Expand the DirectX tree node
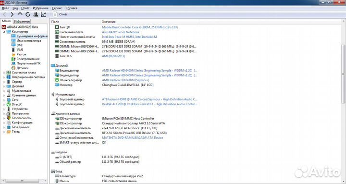The width and height of the screenshot is (346, 184). click(4, 104)
